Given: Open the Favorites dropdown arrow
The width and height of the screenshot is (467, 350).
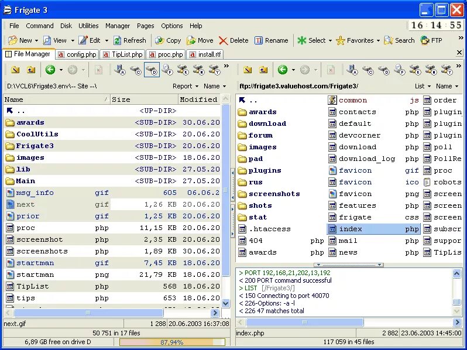Looking at the screenshot, I should pos(378,40).
